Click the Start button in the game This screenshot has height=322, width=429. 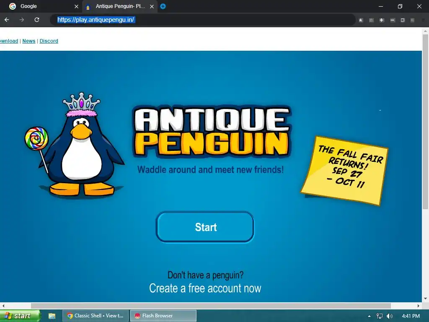click(x=205, y=227)
